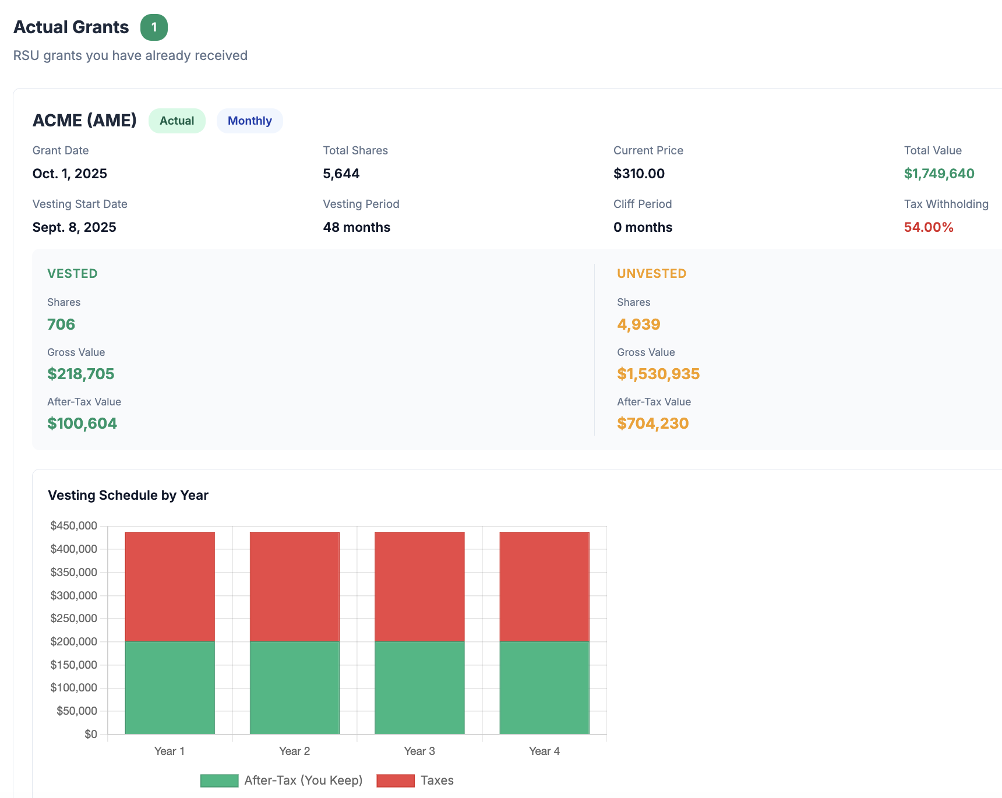Click the current price $310.00
This screenshot has height=798, width=1002.
tap(639, 174)
